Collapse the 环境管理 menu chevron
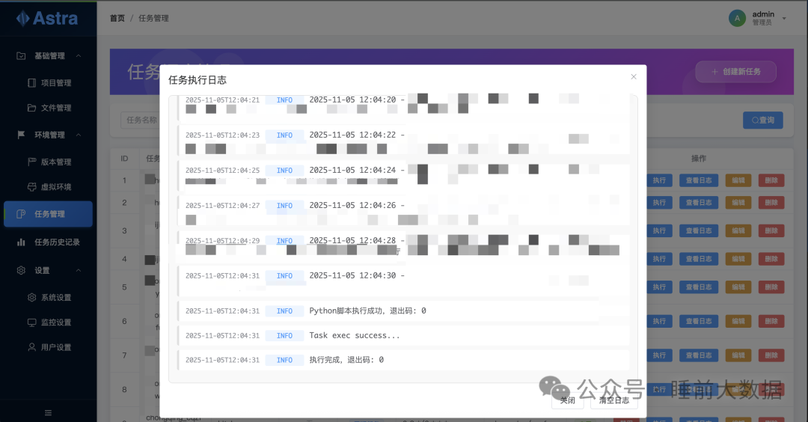 79,135
